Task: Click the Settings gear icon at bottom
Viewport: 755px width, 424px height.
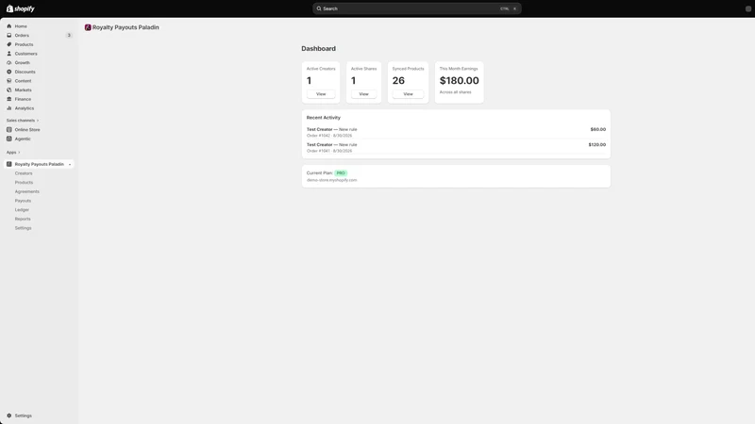Action: click(x=9, y=416)
